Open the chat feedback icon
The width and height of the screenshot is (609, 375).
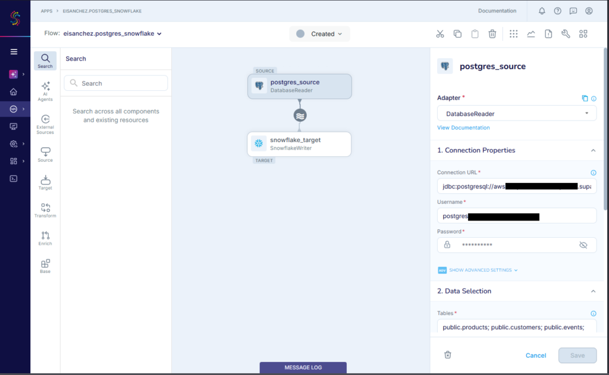pos(573,11)
